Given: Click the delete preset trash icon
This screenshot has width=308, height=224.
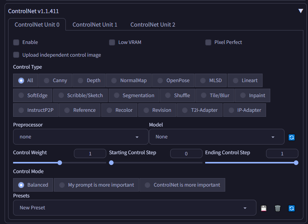Looking at the screenshot, I should coord(278,208).
